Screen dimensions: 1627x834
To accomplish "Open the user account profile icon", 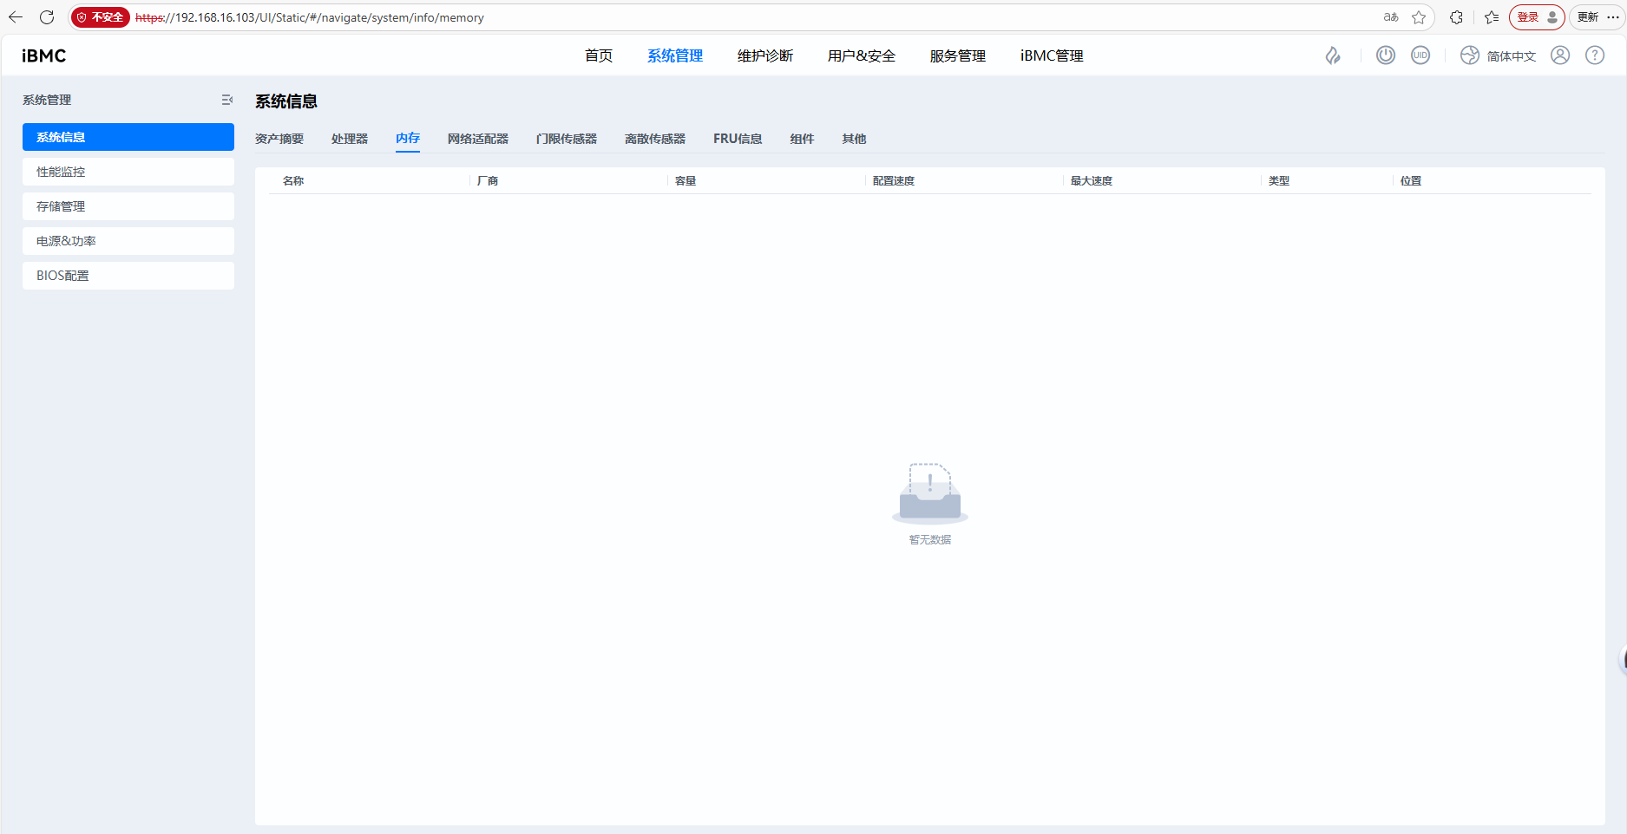I will (1560, 55).
